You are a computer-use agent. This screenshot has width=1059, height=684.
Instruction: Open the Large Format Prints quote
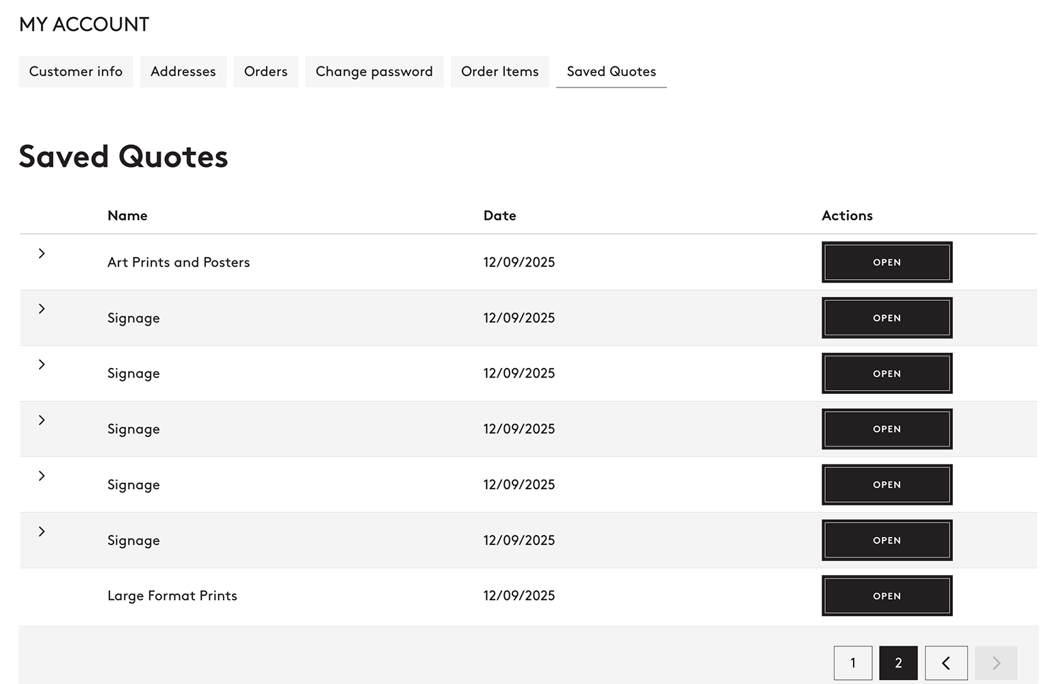pos(887,596)
